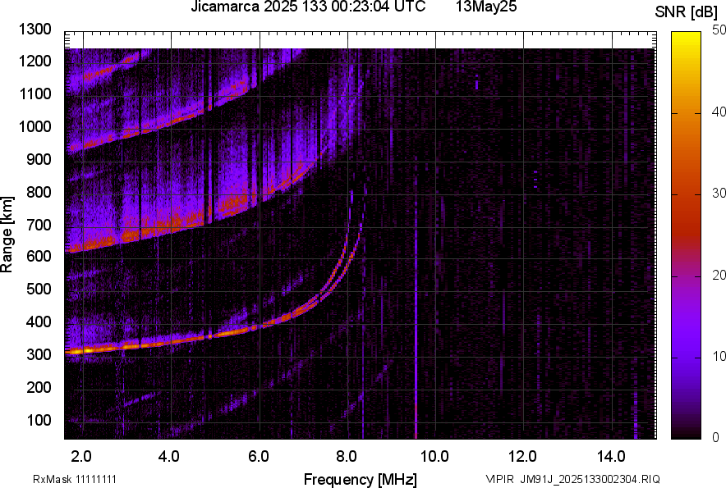The width and height of the screenshot is (726, 488).
Task: Select the RxMask 11111111 text
Action: click(75, 479)
